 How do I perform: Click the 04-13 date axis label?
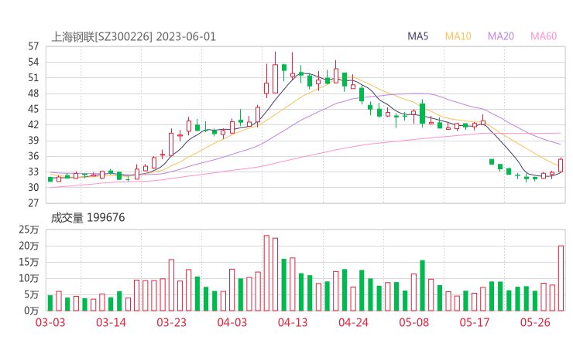(293, 322)
